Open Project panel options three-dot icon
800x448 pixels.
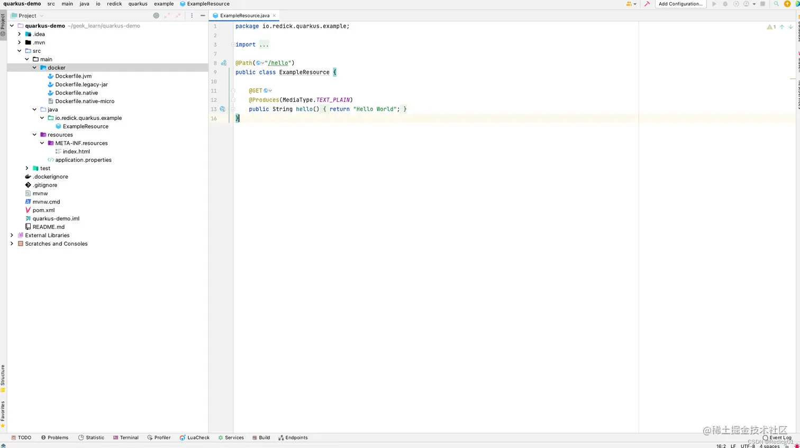click(x=192, y=15)
